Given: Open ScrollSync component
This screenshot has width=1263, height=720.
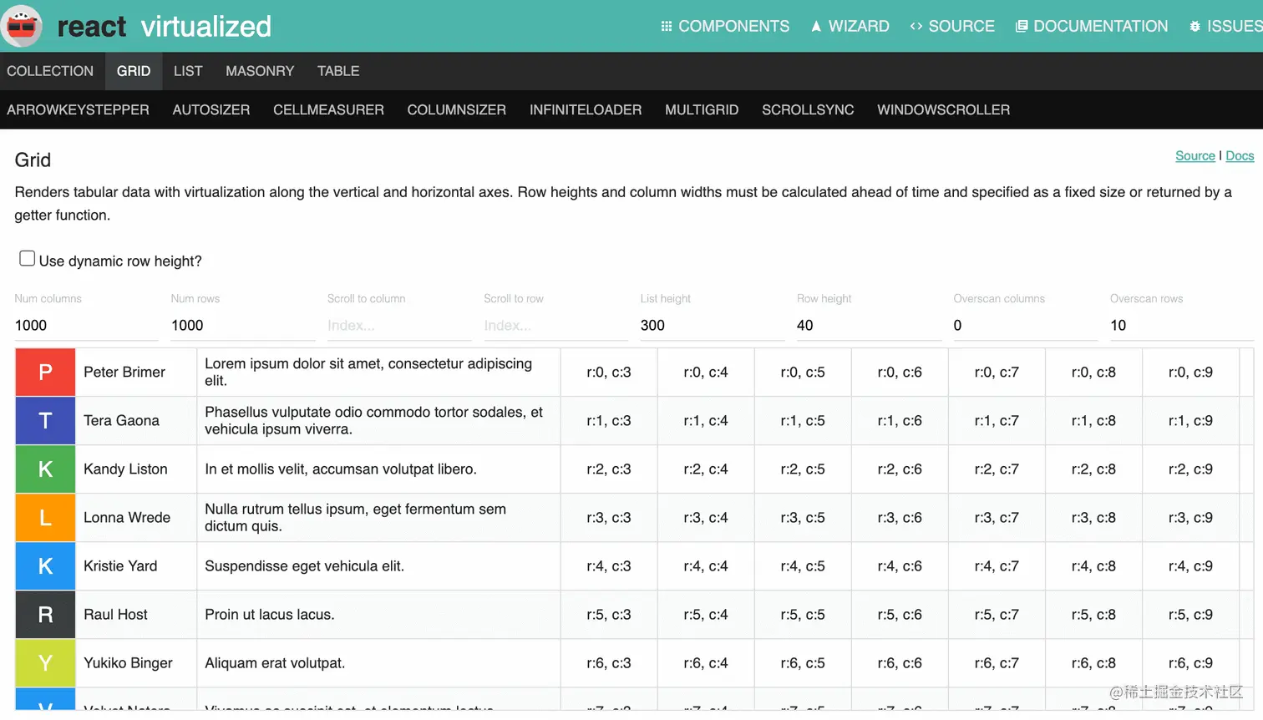Looking at the screenshot, I should 808,109.
